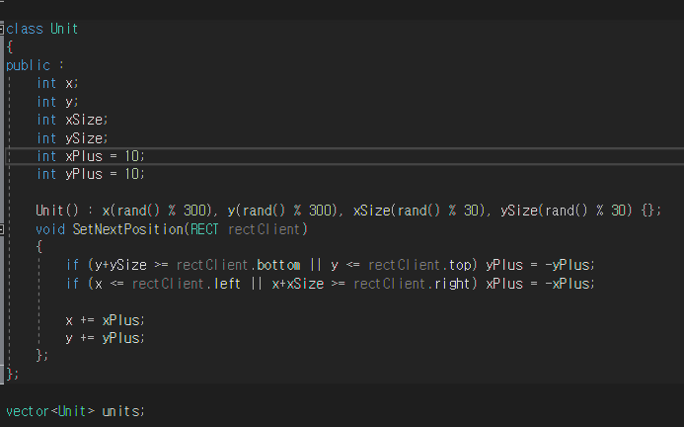Click 'Unit' inside the vector template brackets

(72, 411)
